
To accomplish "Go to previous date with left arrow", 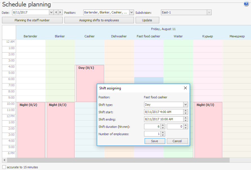I will [x=56, y=12].
